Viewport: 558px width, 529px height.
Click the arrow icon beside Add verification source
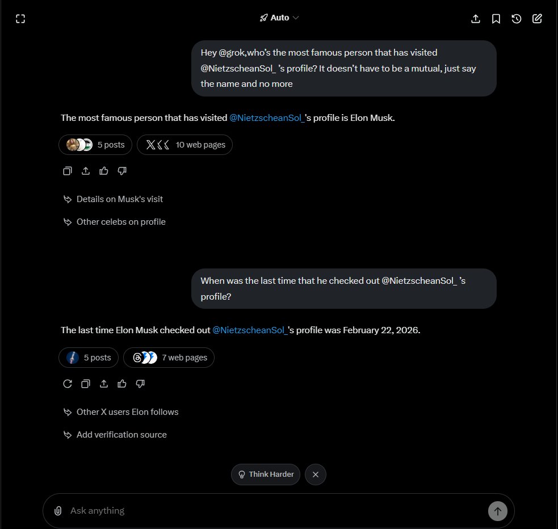pyautogui.click(x=67, y=435)
